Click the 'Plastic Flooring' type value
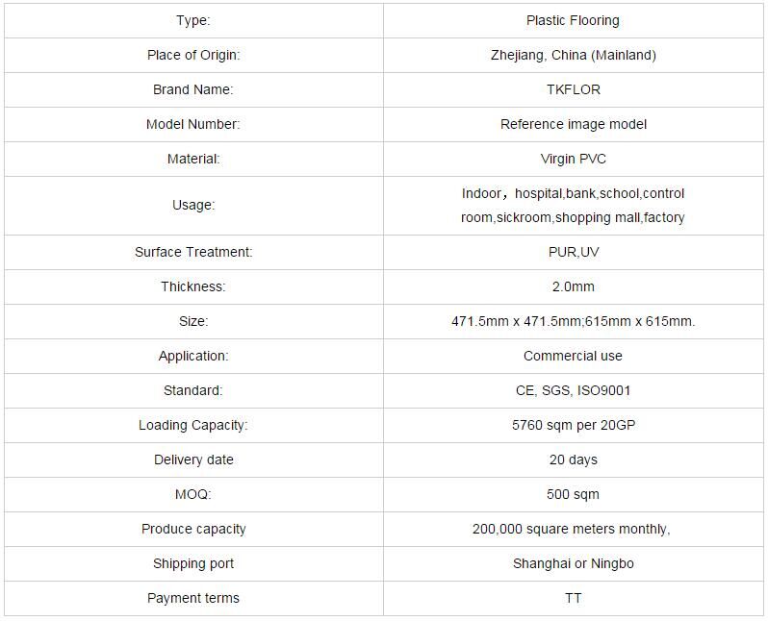The height and width of the screenshot is (621, 768). tap(573, 20)
